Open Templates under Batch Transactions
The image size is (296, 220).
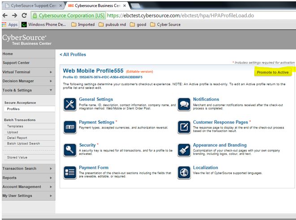[x=30, y=126]
